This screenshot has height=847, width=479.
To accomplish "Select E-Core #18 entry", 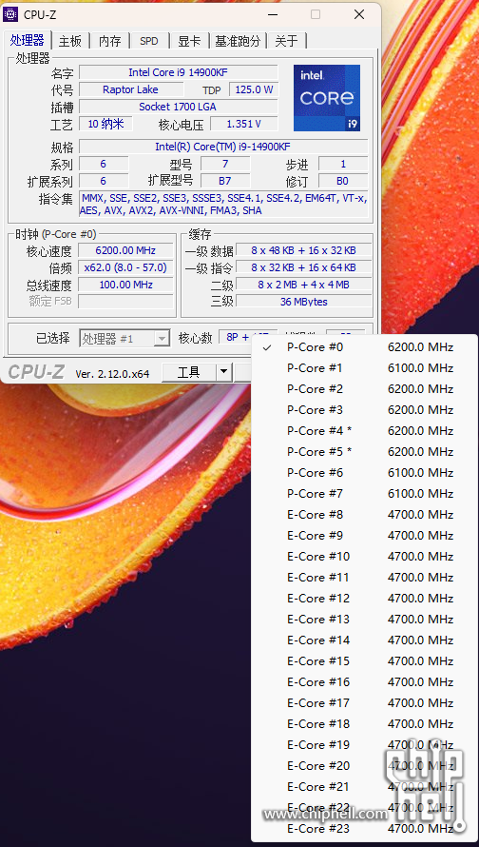I will 365,724.
